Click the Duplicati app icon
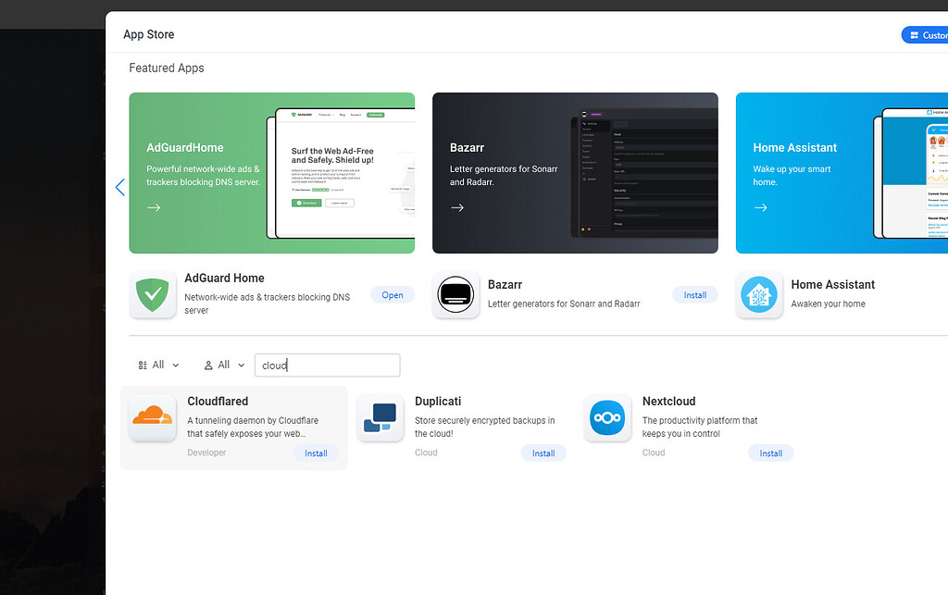This screenshot has width=948, height=595. tap(380, 417)
